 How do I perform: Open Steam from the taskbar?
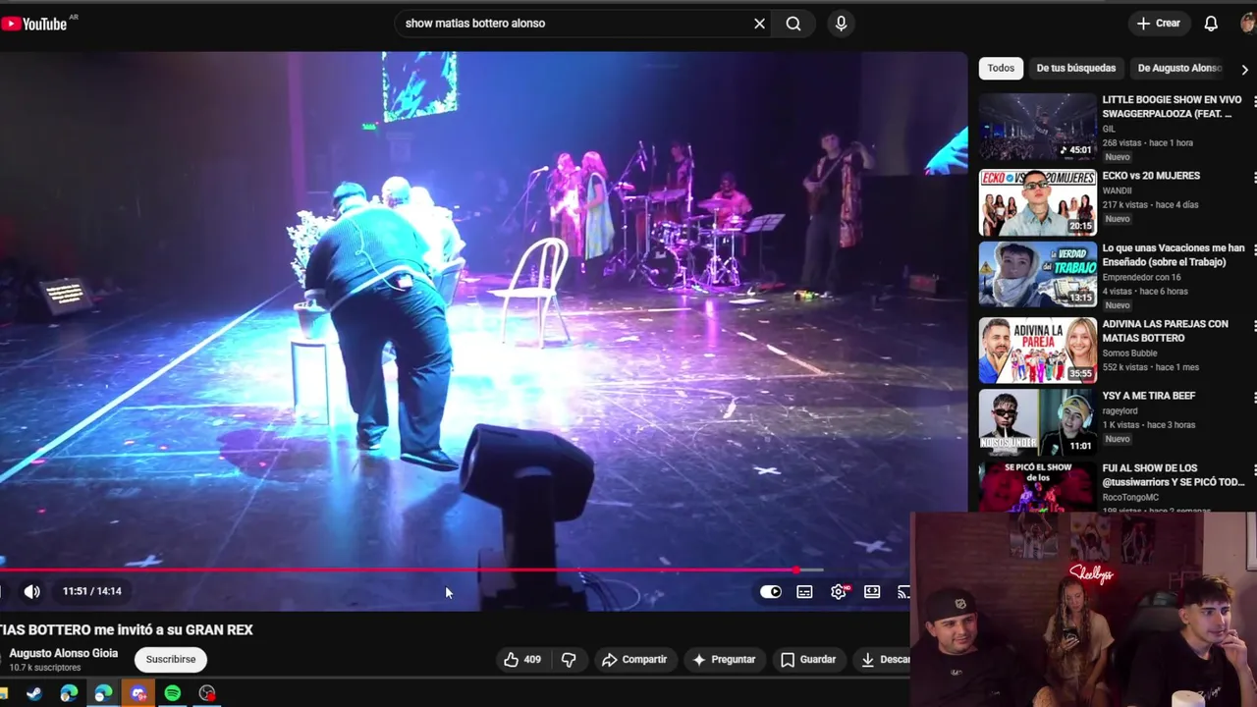coord(34,693)
